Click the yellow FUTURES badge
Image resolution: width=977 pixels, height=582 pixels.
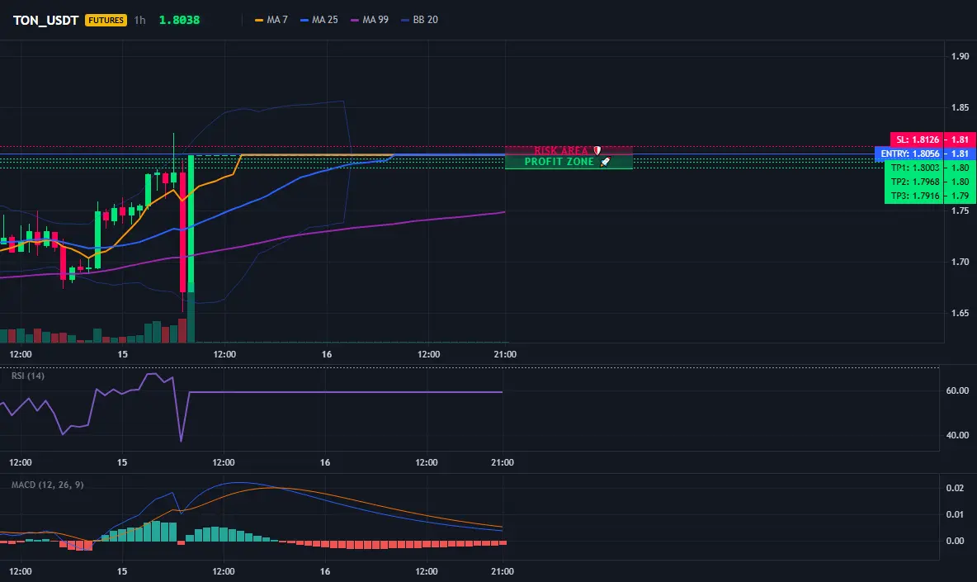coord(106,20)
